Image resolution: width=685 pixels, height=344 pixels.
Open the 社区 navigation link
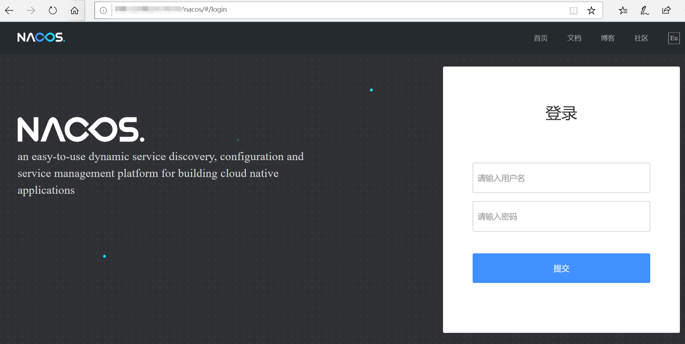[641, 38]
